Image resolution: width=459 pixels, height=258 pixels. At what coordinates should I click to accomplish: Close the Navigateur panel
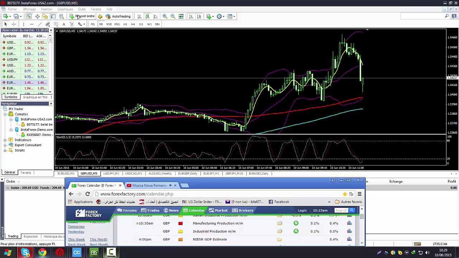click(51, 104)
